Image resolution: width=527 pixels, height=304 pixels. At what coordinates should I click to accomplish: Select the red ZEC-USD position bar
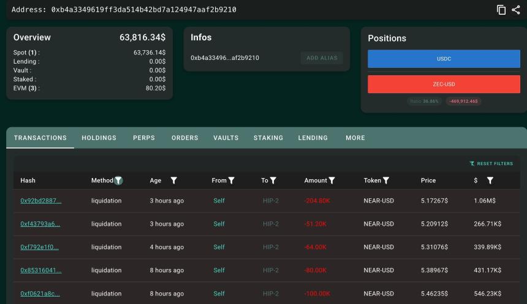click(444, 84)
